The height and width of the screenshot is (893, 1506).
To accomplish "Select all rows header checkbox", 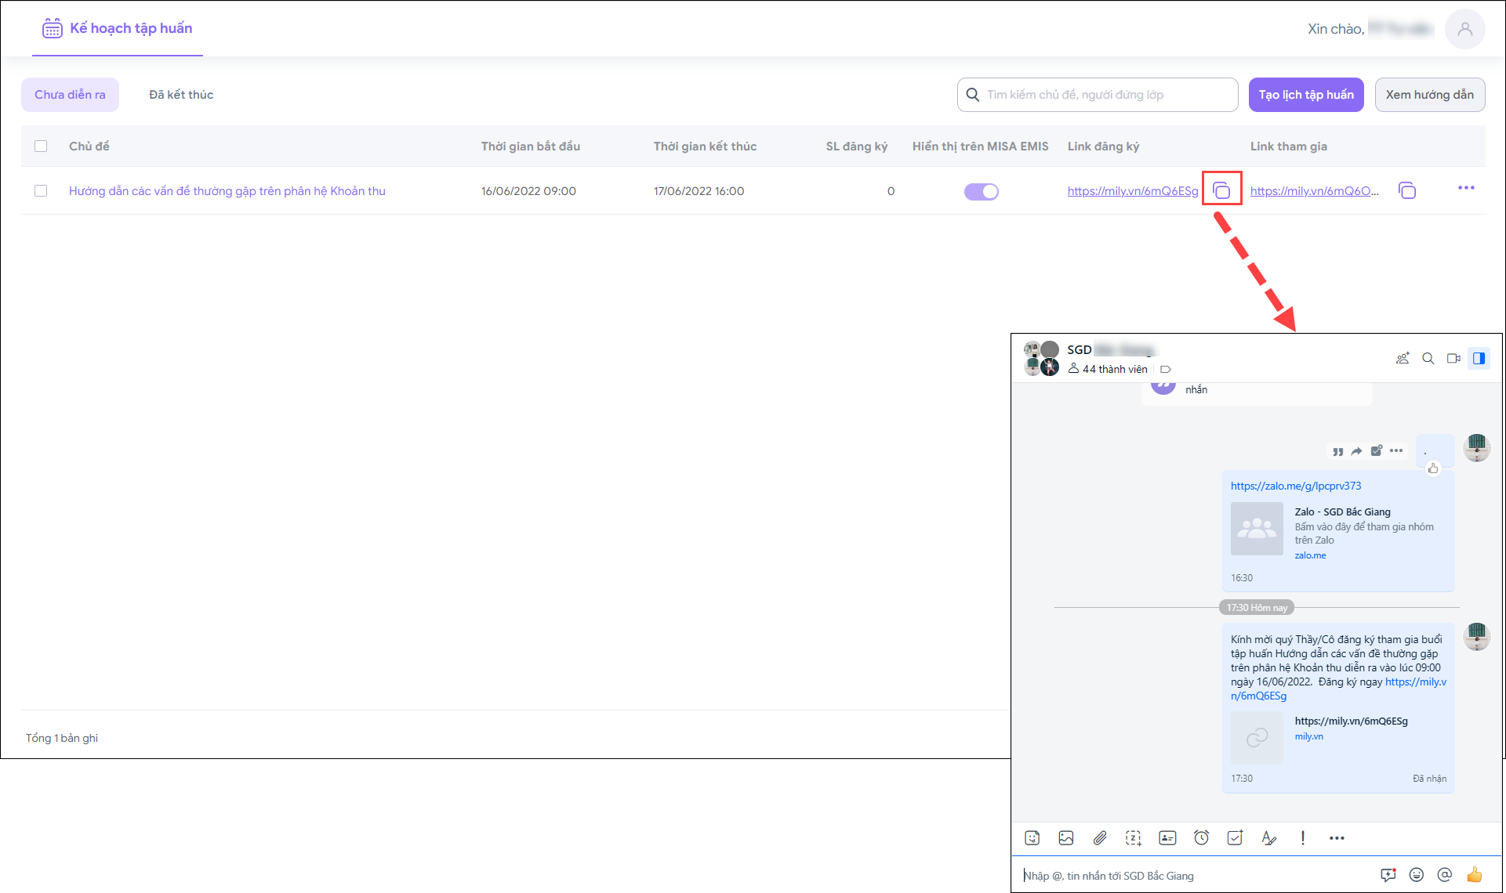I will 41,146.
